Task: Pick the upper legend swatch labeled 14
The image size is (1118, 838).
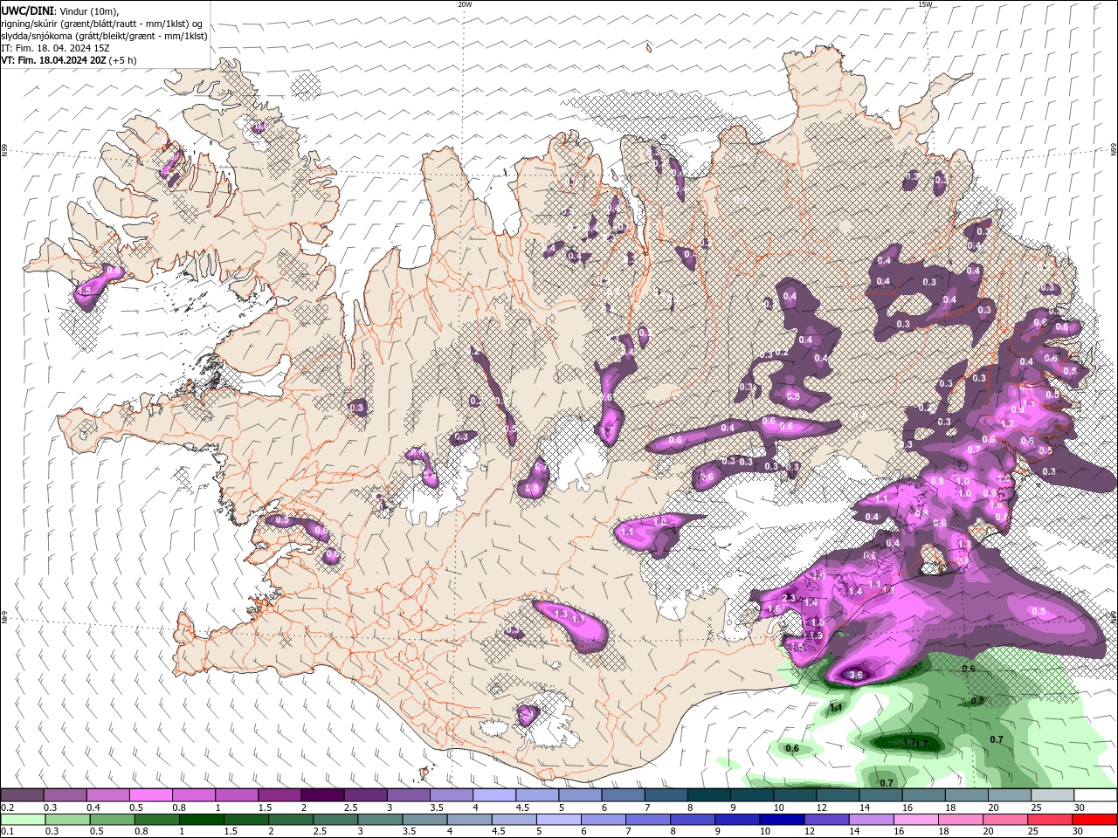Action: pyautogui.click(x=881, y=795)
